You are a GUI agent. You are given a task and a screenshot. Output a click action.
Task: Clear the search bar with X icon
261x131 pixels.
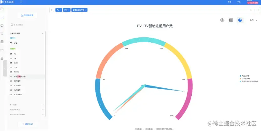click(251, 10)
